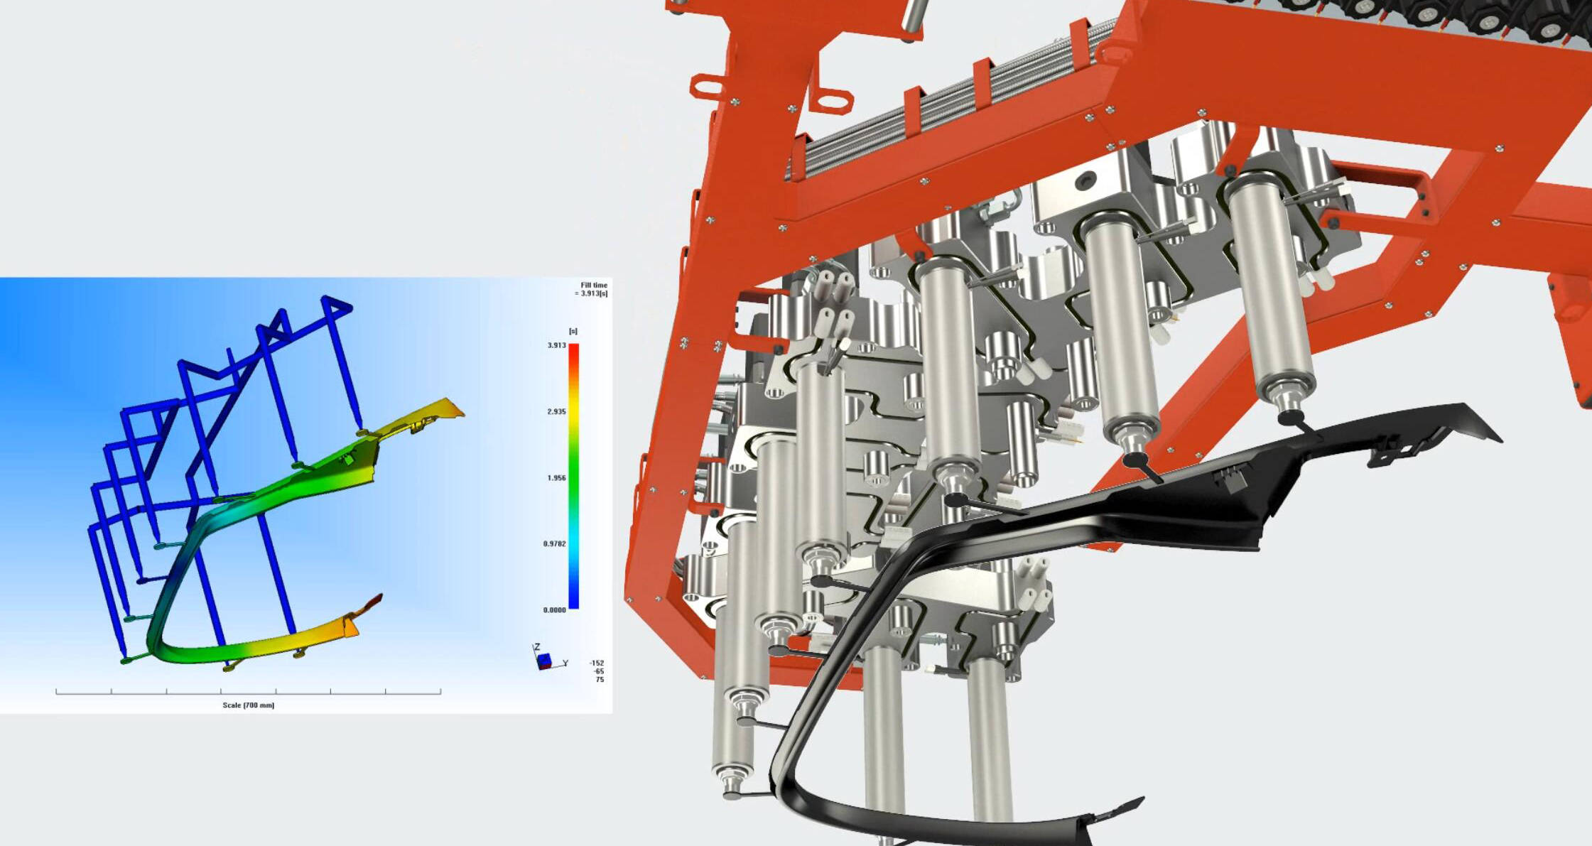Click the [s] unit label above legend
This screenshot has height=846, width=1592.
click(x=573, y=331)
